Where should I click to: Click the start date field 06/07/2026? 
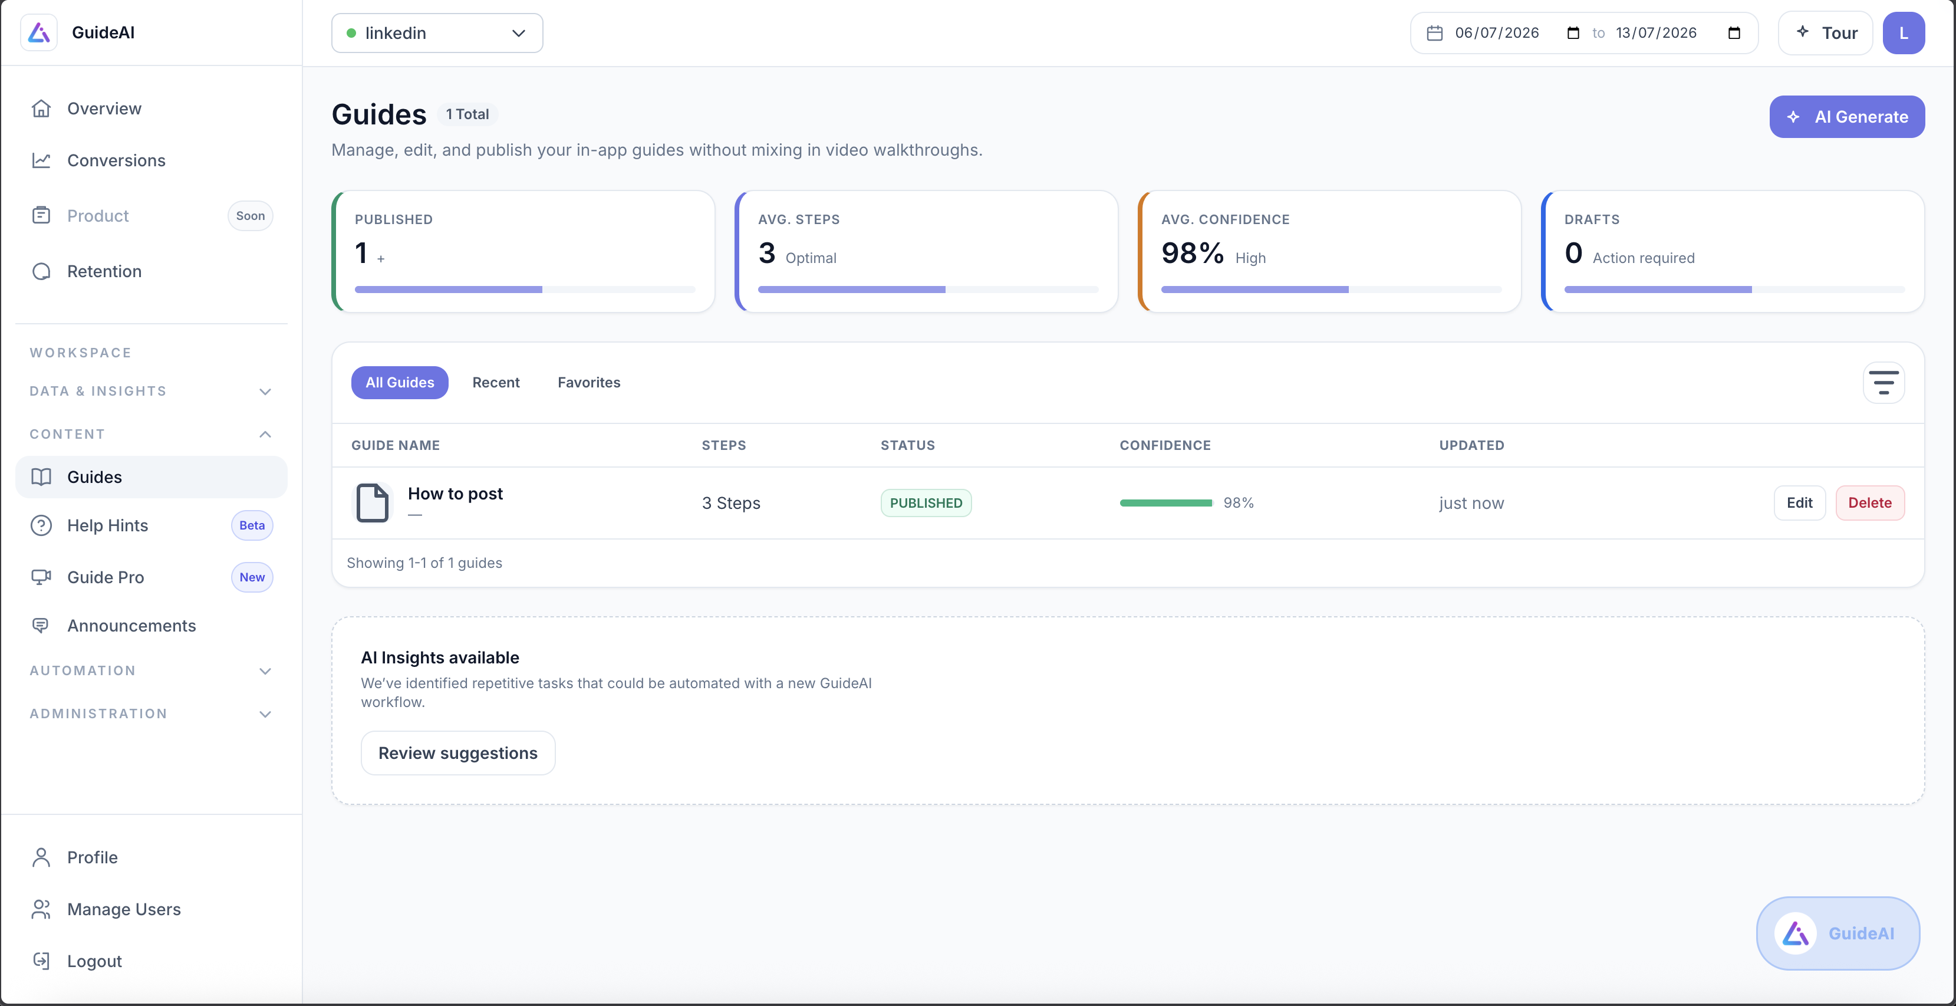coord(1497,32)
